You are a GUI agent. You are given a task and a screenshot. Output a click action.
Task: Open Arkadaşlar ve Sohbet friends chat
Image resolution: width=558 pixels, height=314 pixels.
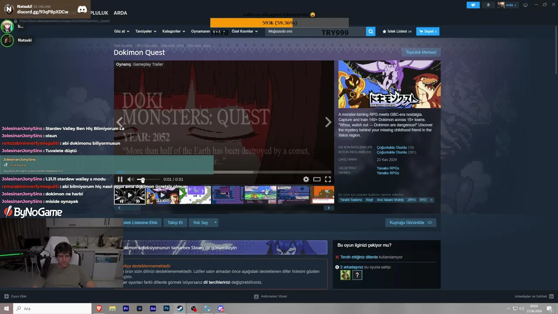[534, 297]
